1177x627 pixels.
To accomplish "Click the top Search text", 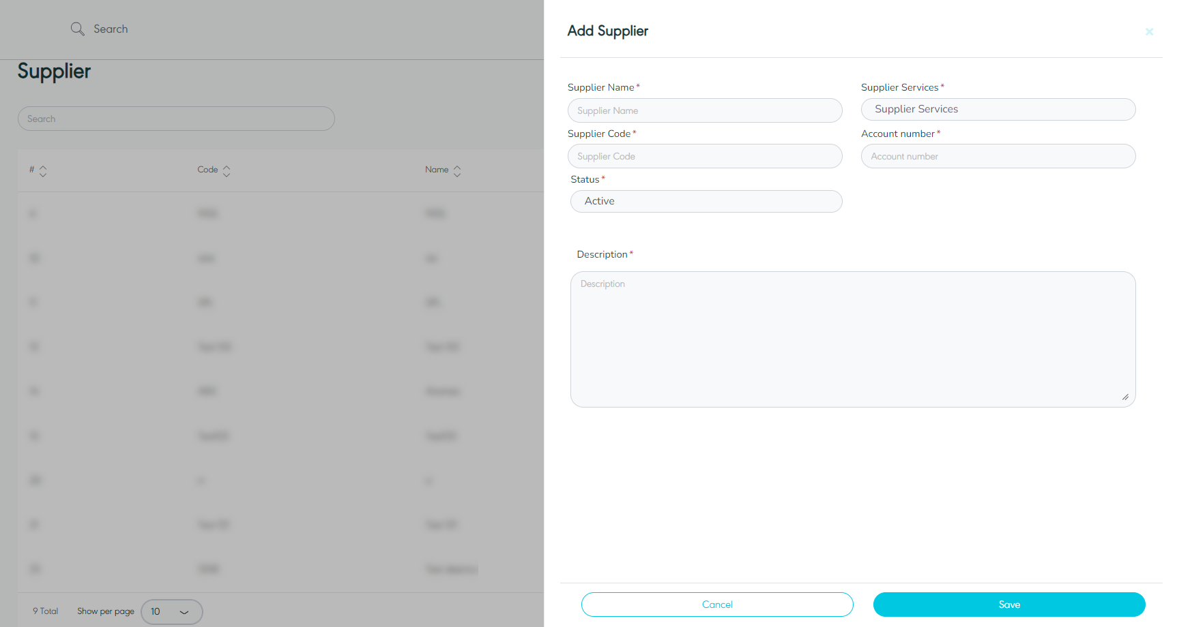I will point(111,29).
